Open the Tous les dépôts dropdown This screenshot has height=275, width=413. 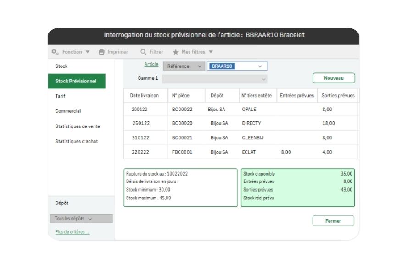(80, 219)
